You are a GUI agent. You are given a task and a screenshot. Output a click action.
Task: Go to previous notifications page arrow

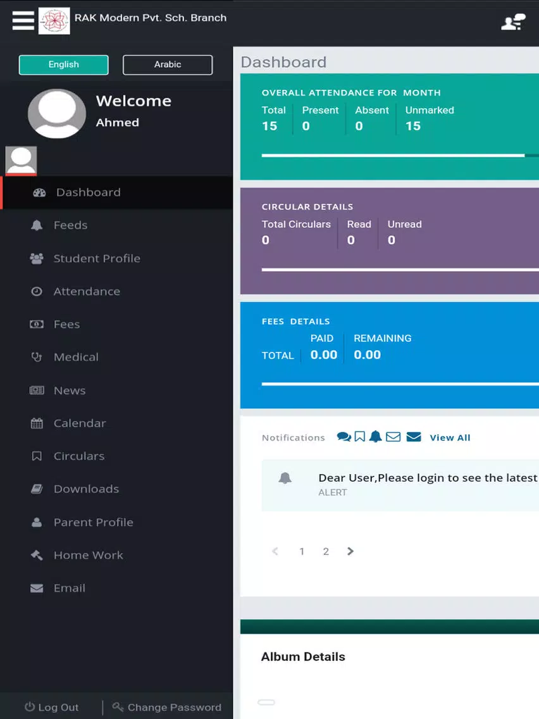point(275,551)
